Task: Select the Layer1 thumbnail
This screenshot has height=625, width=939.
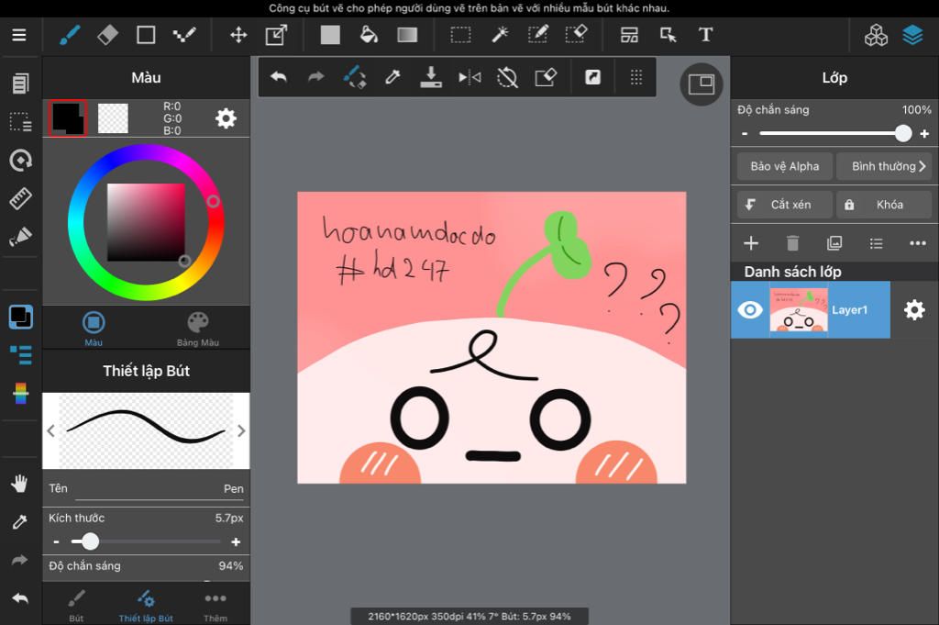Action: click(x=799, y=310)
